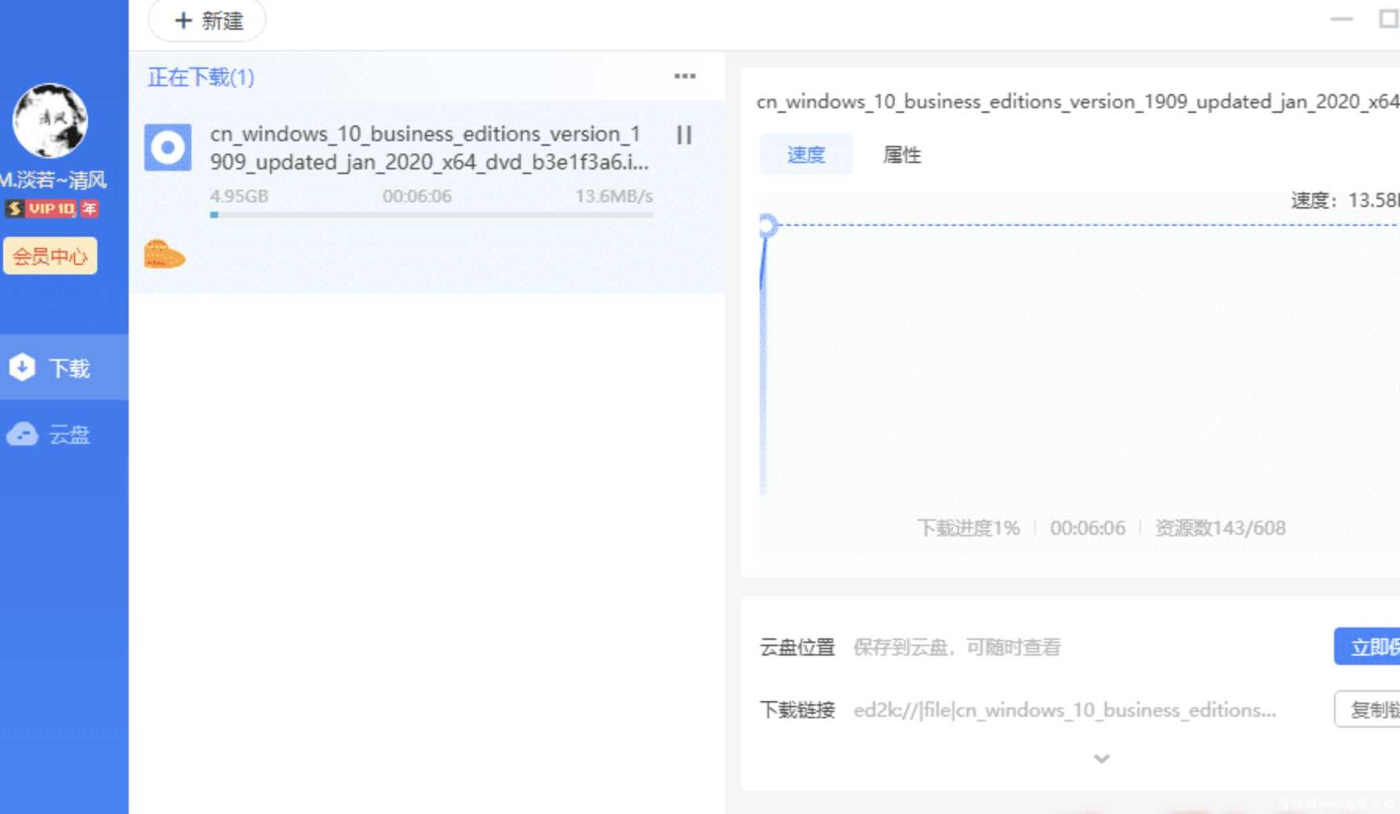Click the 00:06:06 time in list row
This screenshot has width=1400, height=814.
pyautogui.click(x=417, y=196)
